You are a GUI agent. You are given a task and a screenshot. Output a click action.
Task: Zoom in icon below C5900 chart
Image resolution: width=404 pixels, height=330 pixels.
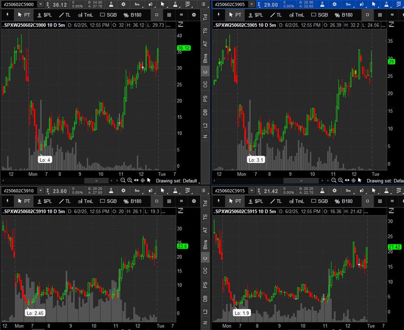pyautogui.click(x=130, y=180)
